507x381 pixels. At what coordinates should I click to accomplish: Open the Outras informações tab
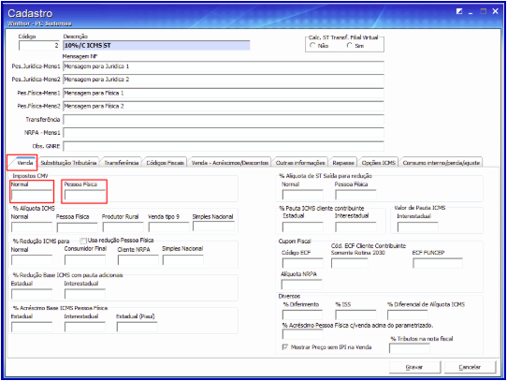[x=300, y=163]
